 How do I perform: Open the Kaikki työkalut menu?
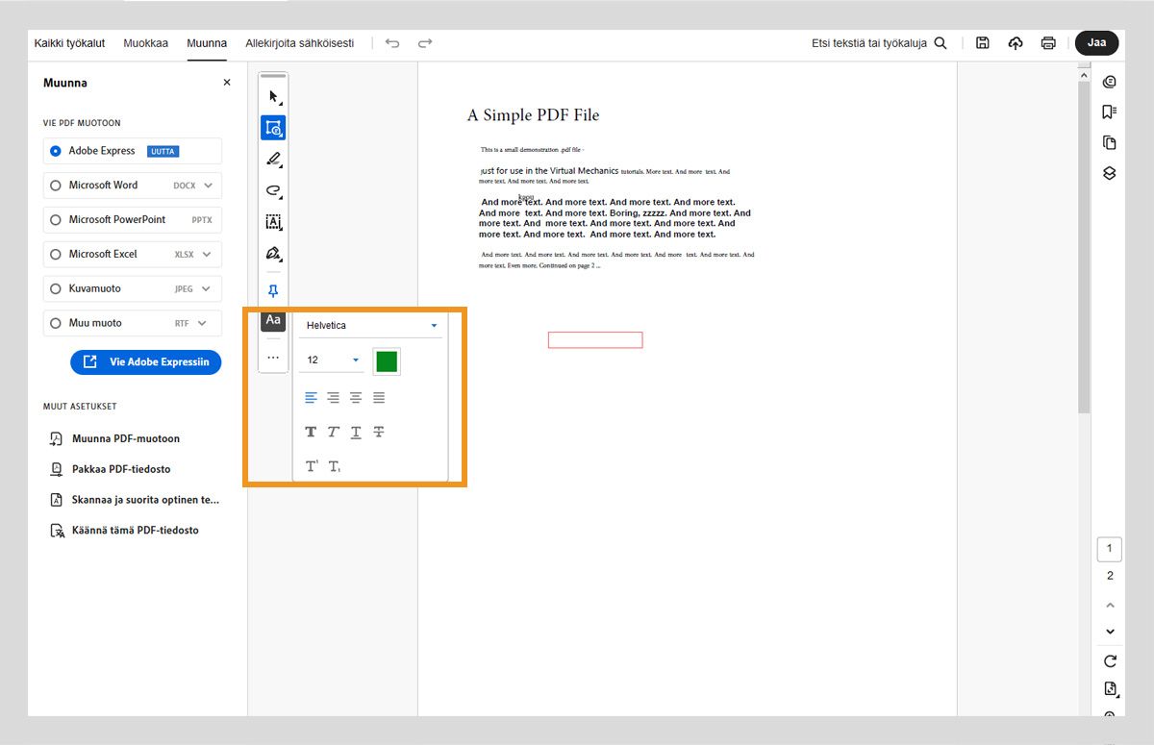click(x=69, y=43)
